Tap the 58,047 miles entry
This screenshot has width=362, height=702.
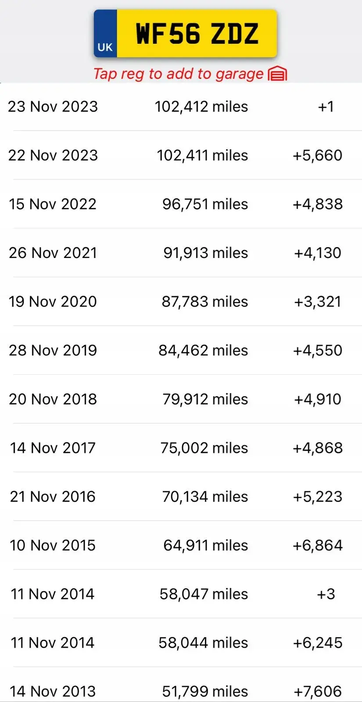(204, 594)
